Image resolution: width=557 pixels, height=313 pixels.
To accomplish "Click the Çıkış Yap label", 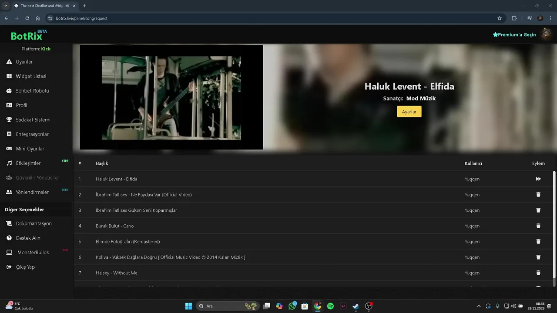I will 25,267.
